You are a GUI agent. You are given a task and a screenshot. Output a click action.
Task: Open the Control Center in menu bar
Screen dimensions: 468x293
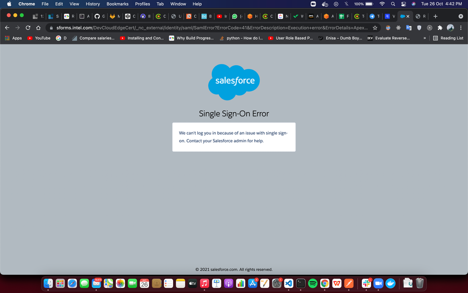coord(403,4)
